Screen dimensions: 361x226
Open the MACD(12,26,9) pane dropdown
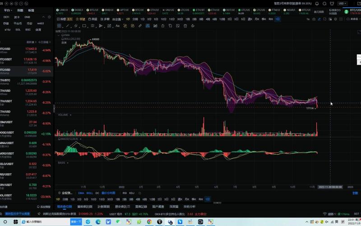click(x=80, y=139)
